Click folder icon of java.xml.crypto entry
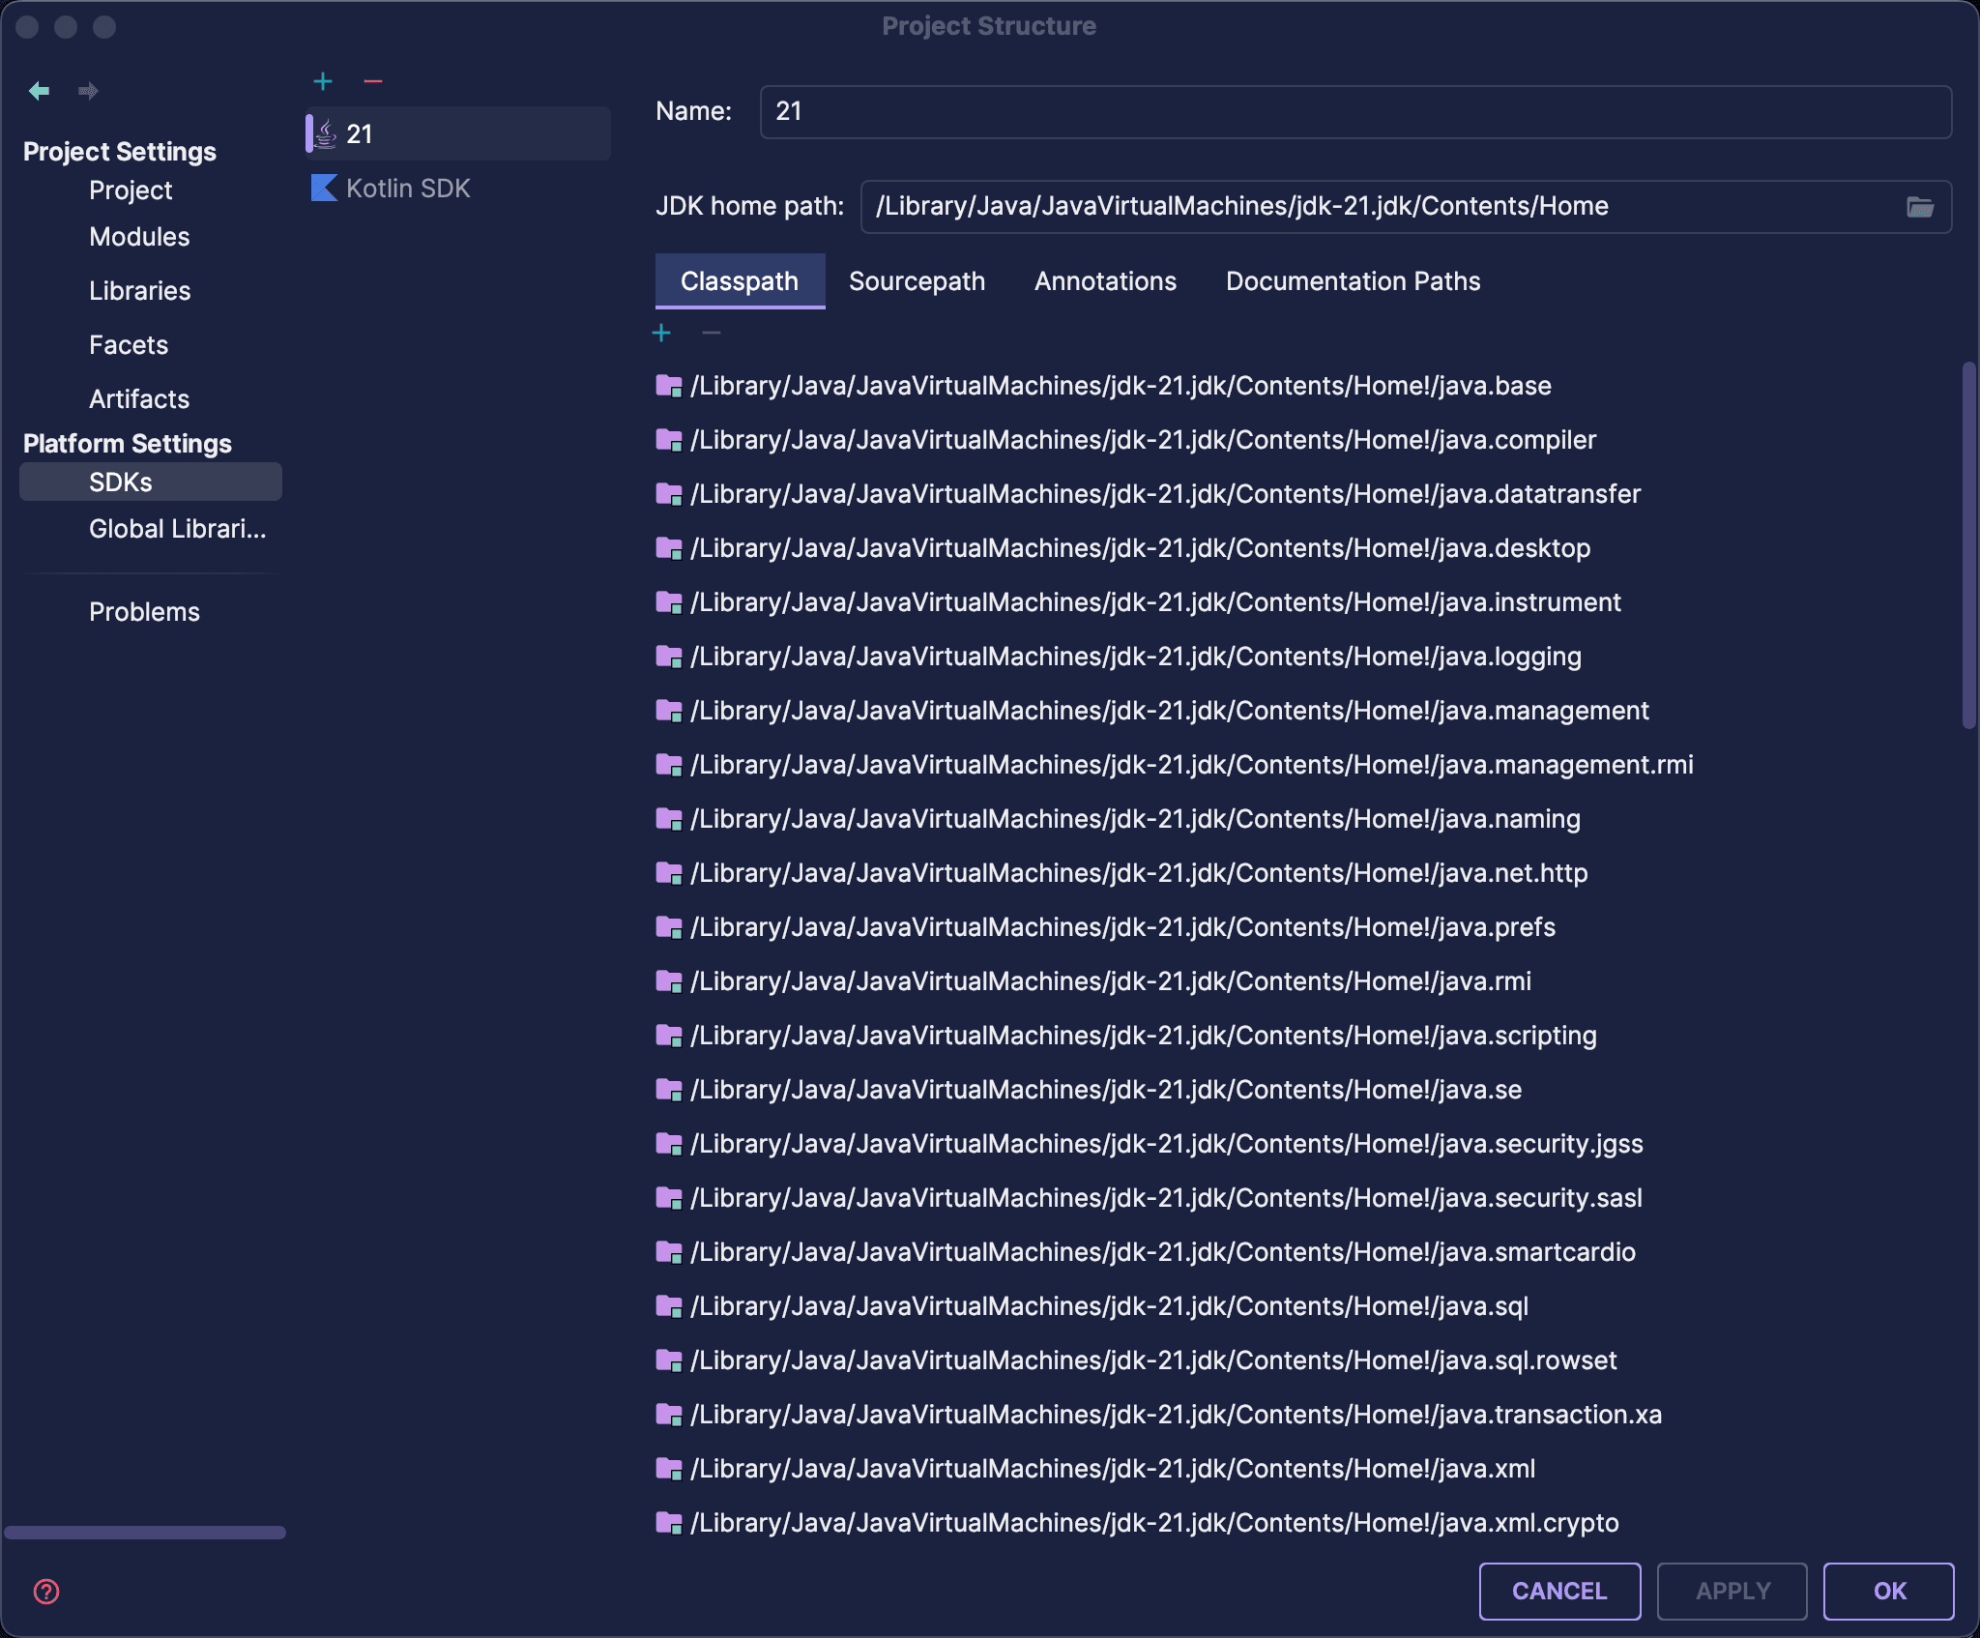This screenshot has height=1638, width=1980. pos(669,1523)
